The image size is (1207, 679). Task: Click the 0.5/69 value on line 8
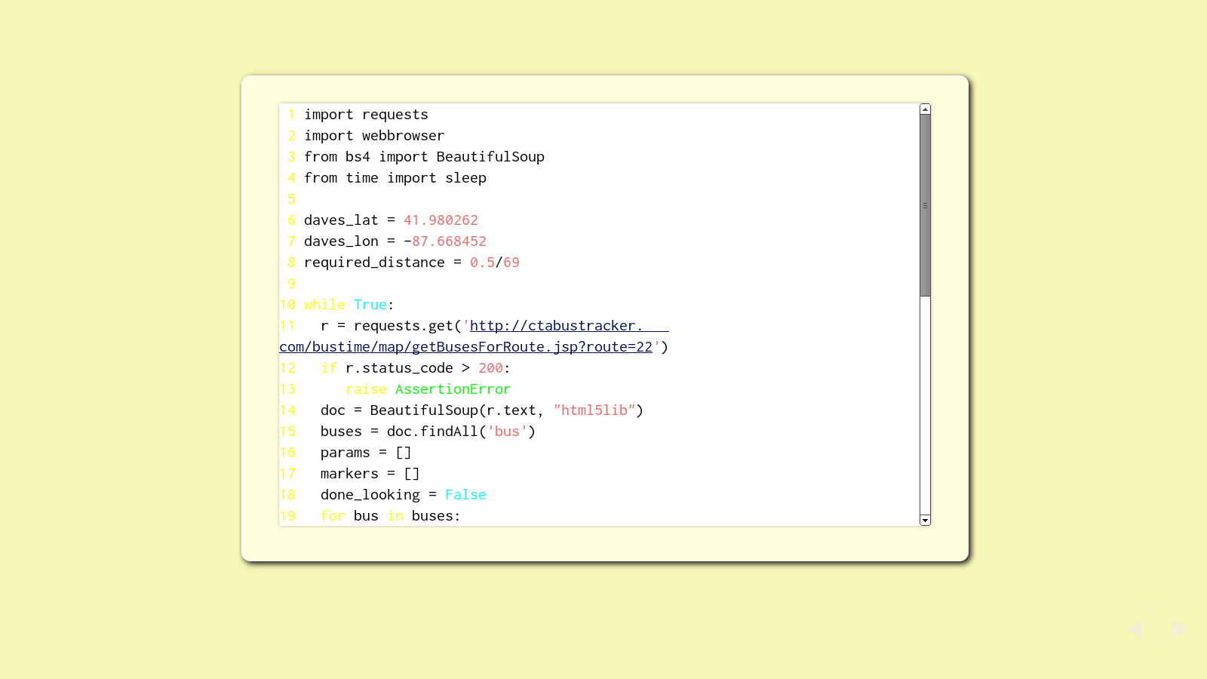pos(494,263)
